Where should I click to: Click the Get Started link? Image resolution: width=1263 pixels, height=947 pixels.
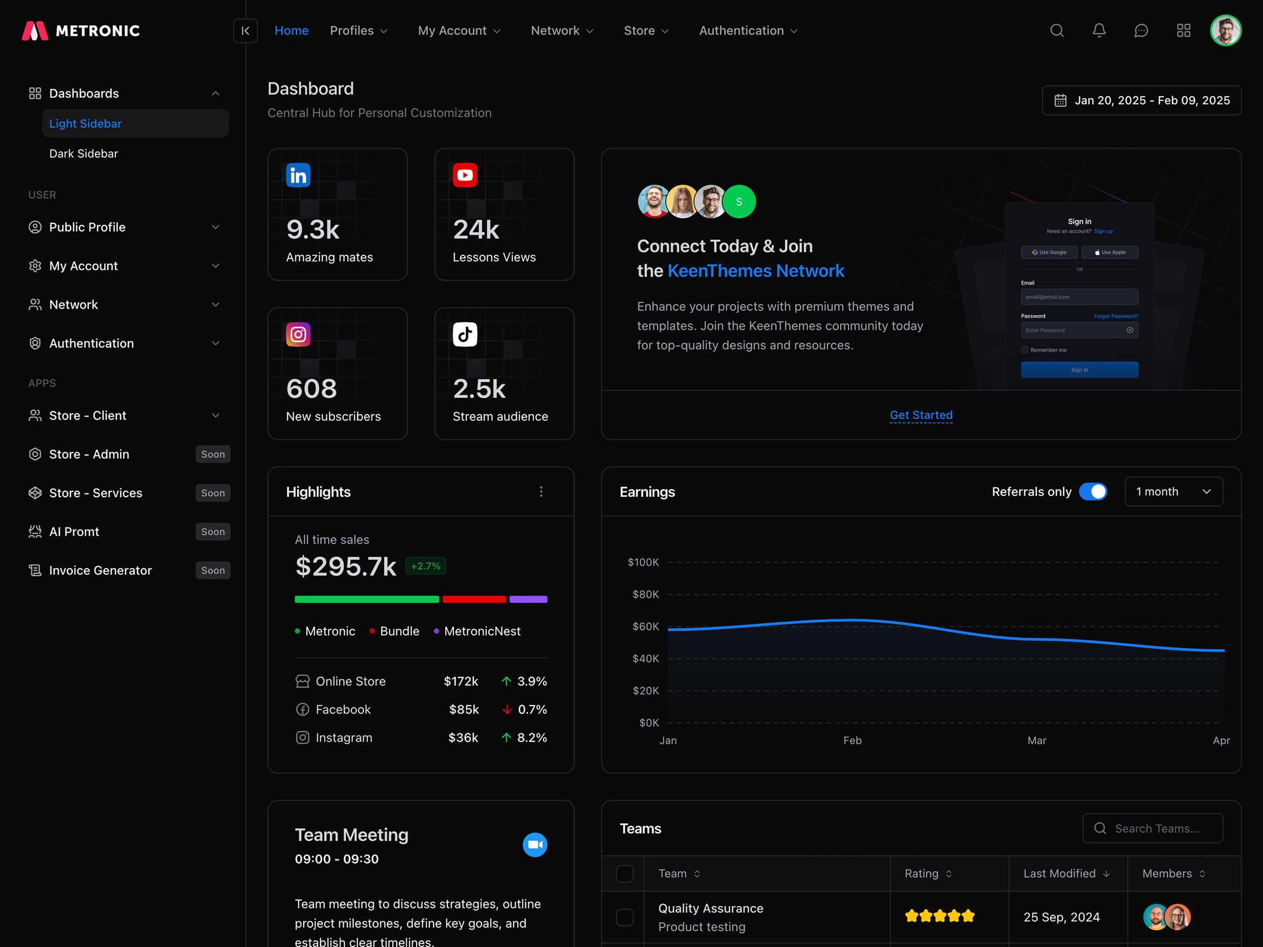pyautogui.click(x=921, y=415)
